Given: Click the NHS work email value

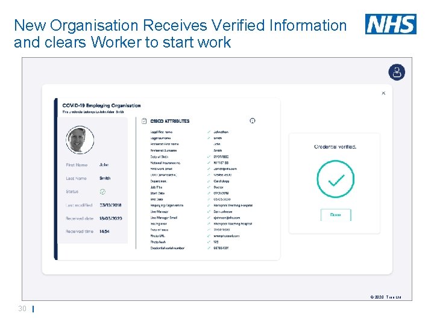Looking at the screenshot, I should [x=225, y=169].
